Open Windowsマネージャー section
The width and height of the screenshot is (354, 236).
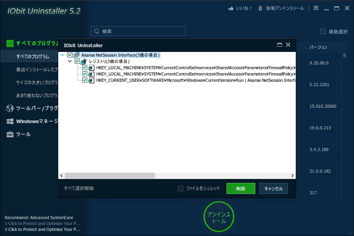tap(37, 121)
